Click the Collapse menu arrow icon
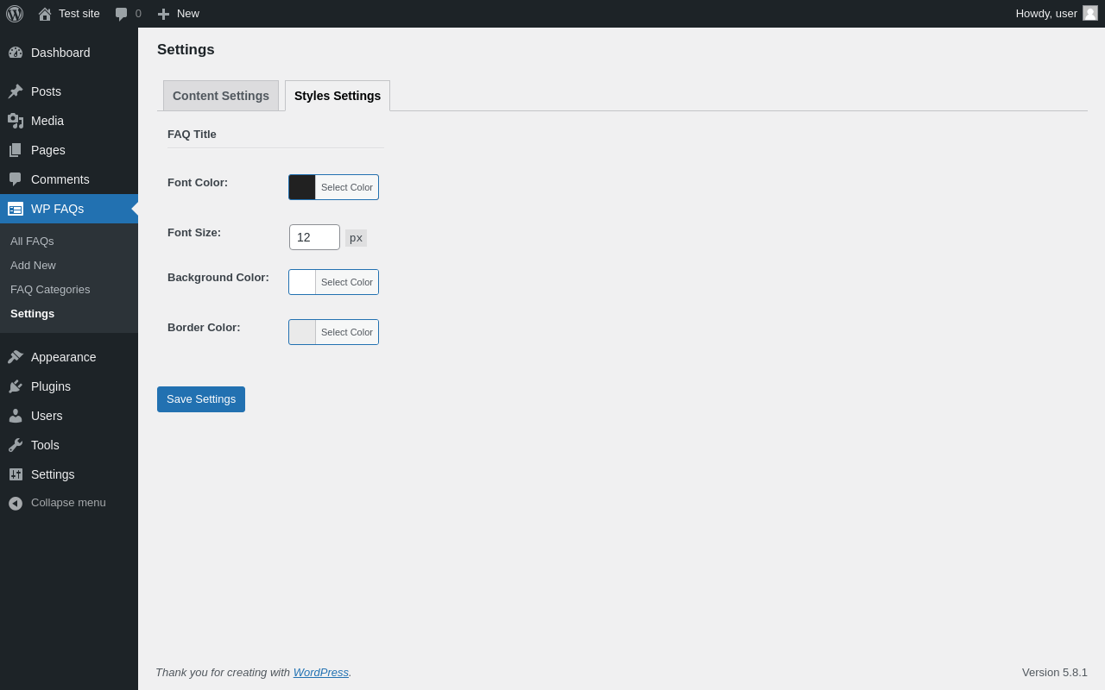 [x=16, y=503]
